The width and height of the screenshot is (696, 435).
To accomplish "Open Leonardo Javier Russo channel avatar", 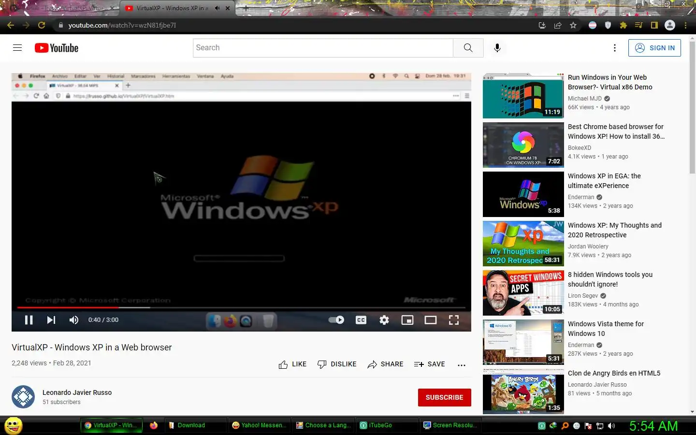I will point(23,397).
